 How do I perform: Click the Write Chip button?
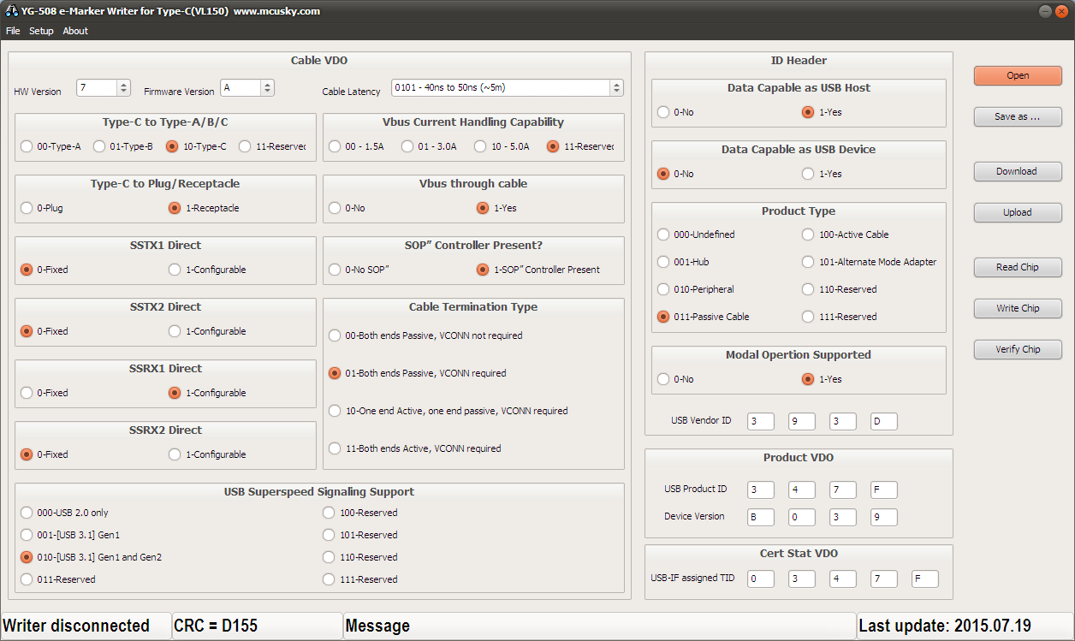click(x=1018, y=308)
